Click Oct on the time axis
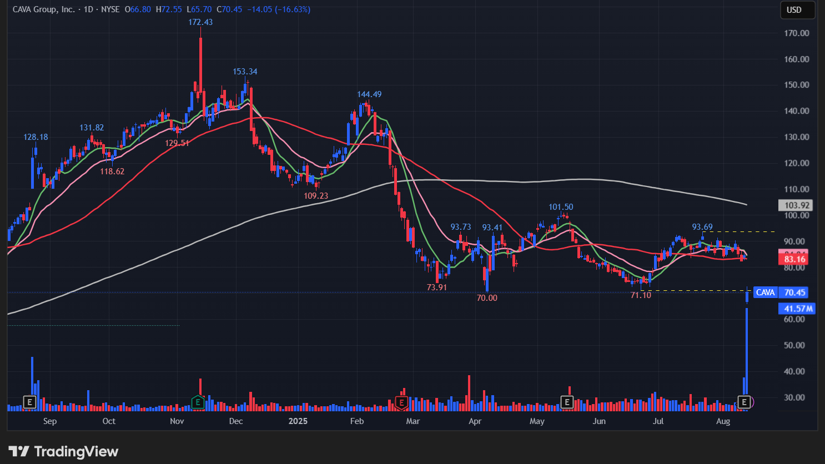Screen dimensions: 825x464 coord(109,421)
